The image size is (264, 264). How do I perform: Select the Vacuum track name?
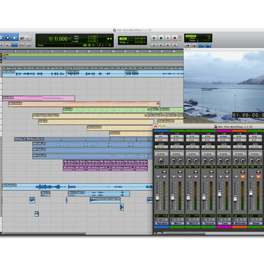point(209,223)
